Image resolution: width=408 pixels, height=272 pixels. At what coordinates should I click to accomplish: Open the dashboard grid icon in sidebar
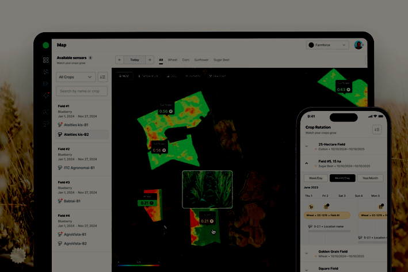click(45, 60)
